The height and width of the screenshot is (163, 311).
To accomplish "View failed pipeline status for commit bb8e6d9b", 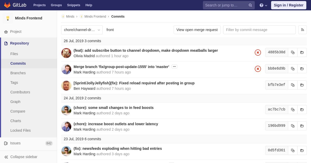I will pos(258,69).
